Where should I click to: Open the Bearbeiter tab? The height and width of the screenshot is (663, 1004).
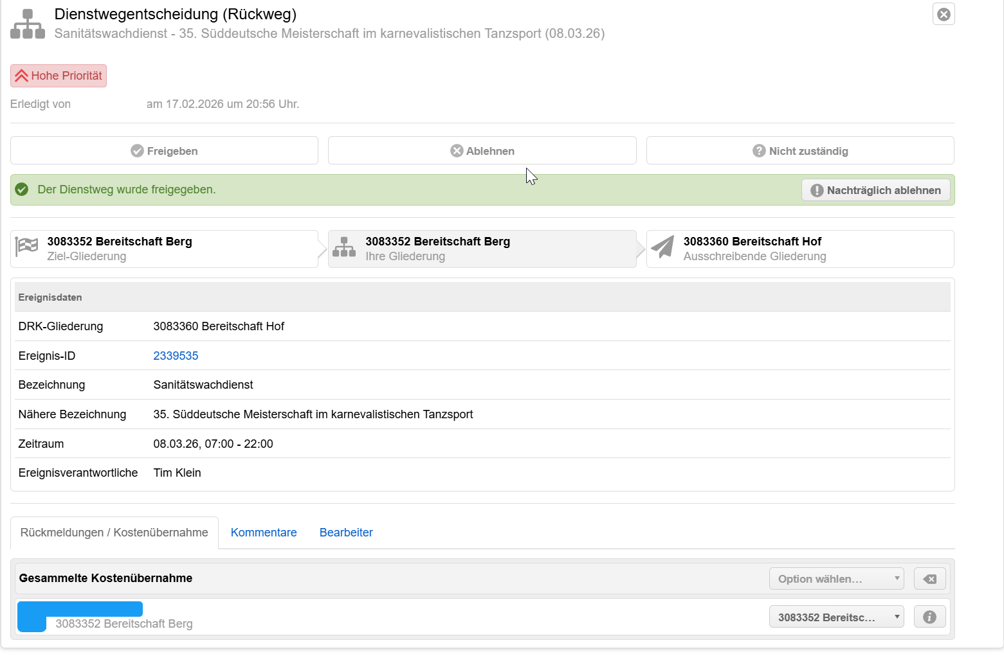pyautogui.click(x=346, y=533)
